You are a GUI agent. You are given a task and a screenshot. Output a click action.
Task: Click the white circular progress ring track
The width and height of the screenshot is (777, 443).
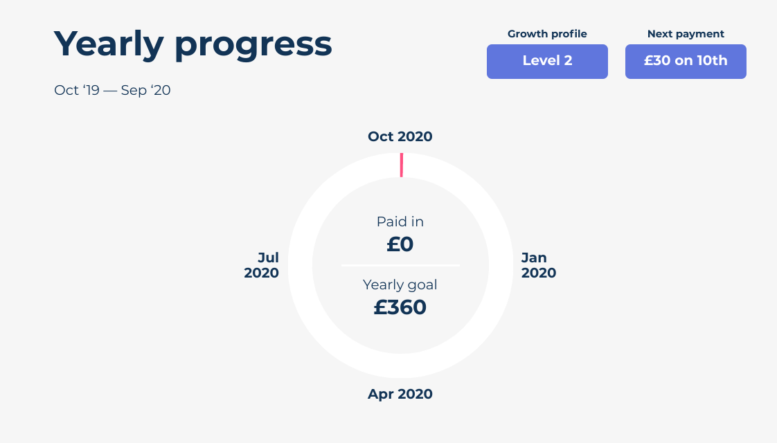(400, 365)
